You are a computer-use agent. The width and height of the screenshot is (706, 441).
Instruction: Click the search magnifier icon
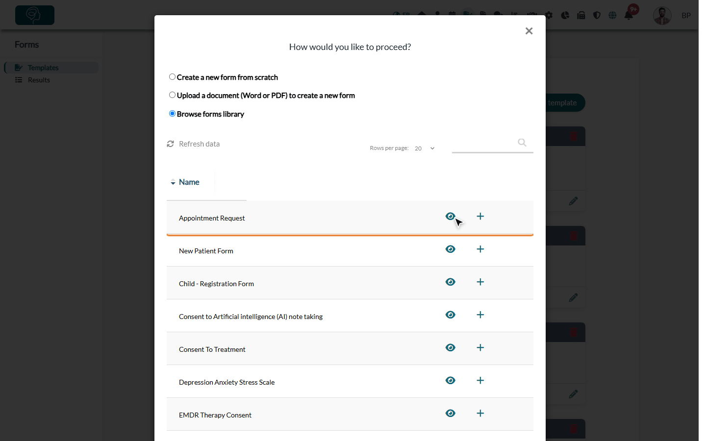pyautogui.click(x=522, y=143)
